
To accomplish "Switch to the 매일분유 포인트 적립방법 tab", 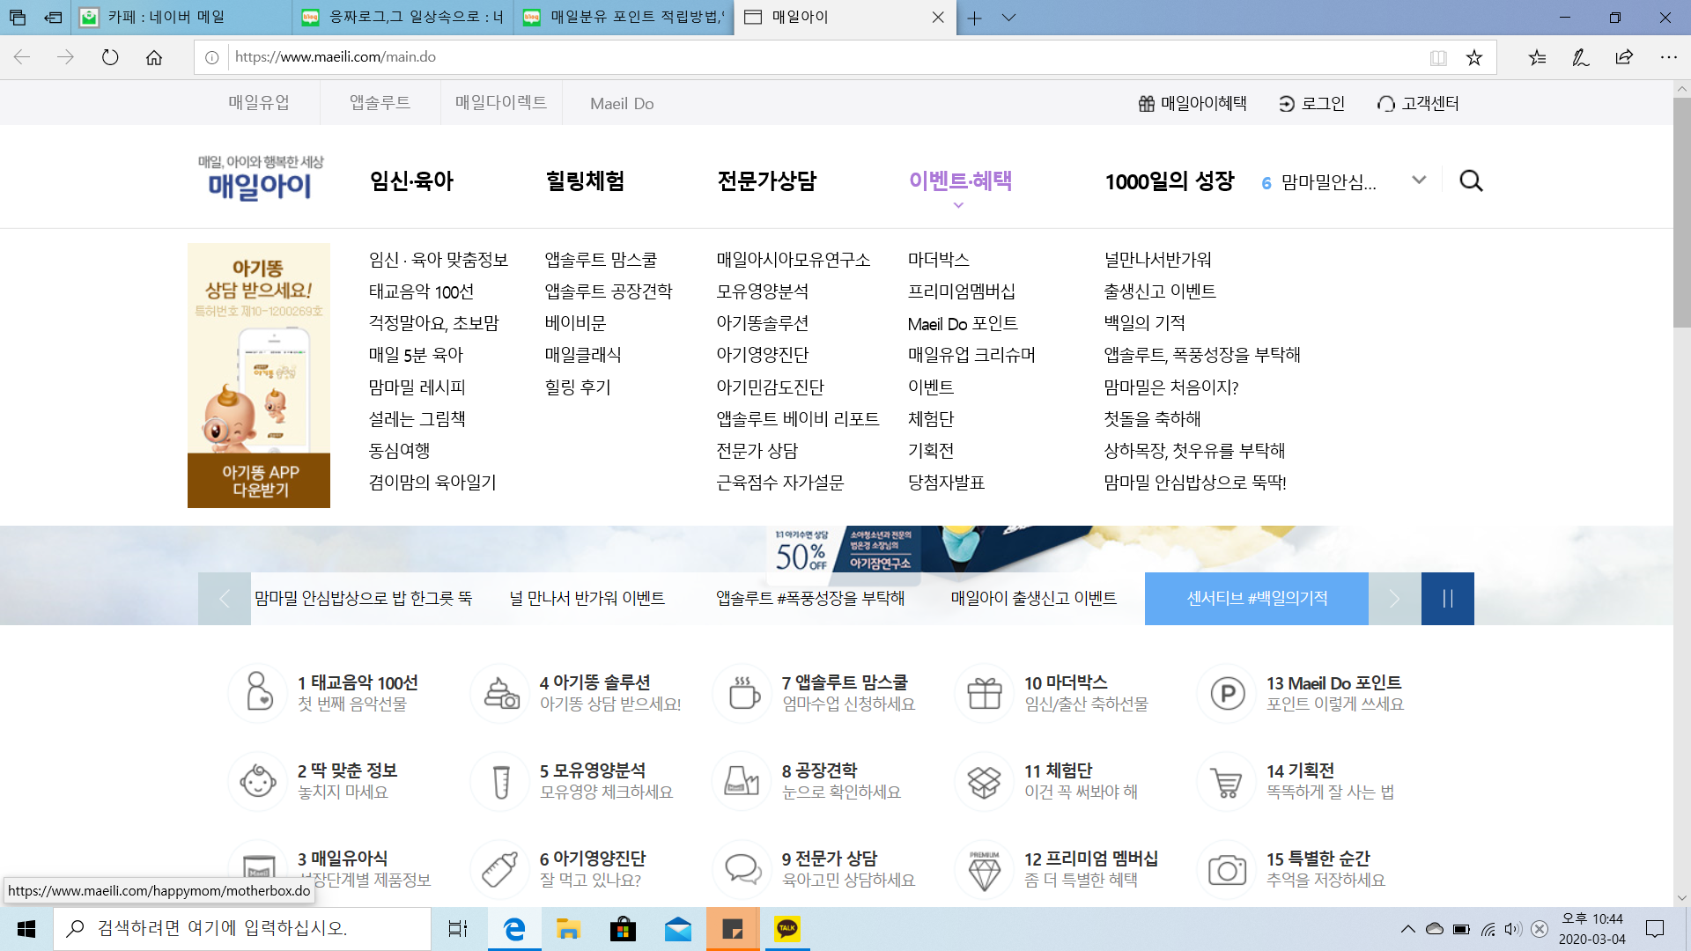I will (x=625, y=18).
